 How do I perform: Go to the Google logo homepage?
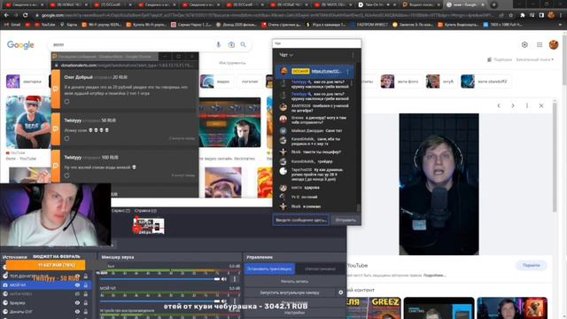(x=20, y=45)
